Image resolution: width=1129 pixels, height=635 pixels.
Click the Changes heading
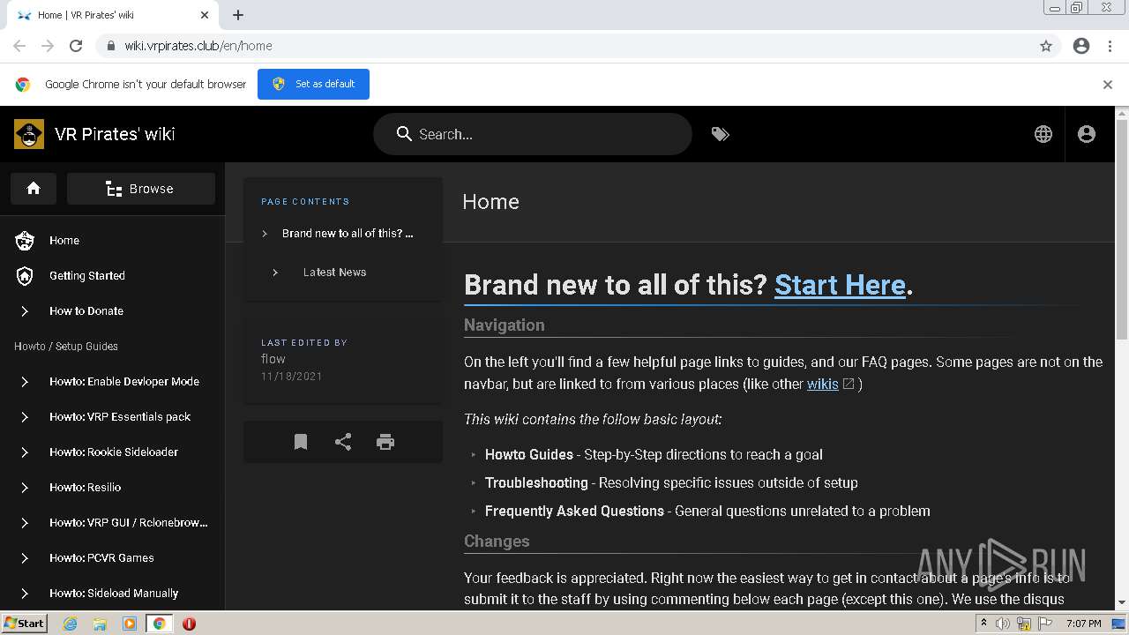tap(497, 542)
